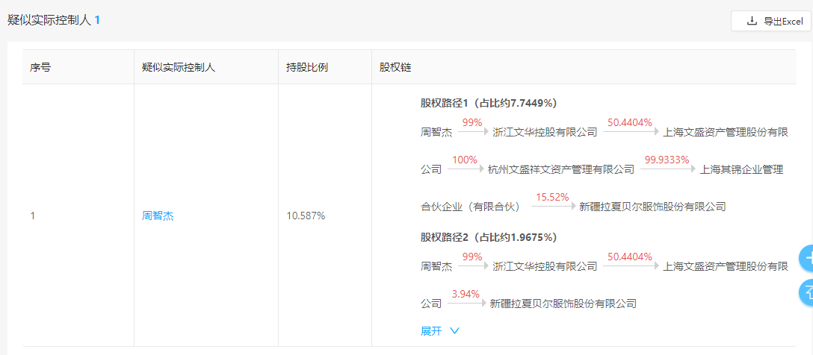813x355 pixels.
Task: Click the 股权路径1 heading
Action: point(488,103)
